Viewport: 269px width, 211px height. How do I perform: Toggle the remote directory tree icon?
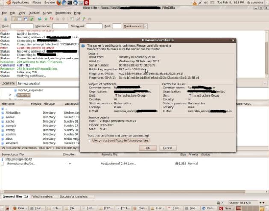pos(26,19)
